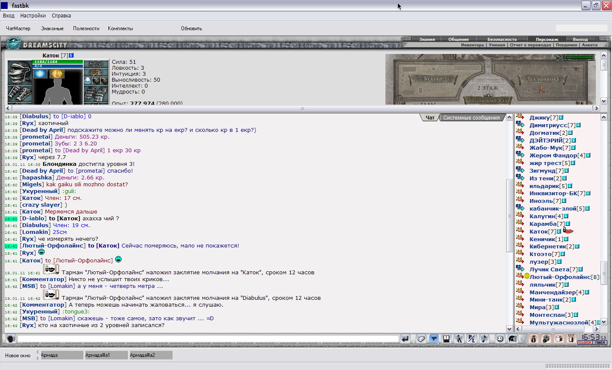The height and width of the screenshot is (370, 612).
Task: Toggle the blue funnel chat filter icon
Action: pos(433,339)
